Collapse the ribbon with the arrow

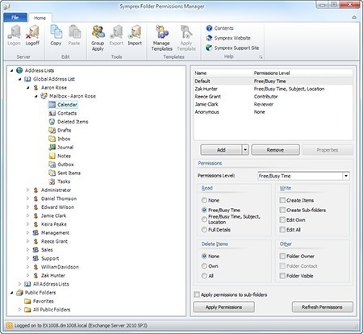[354, 18]
